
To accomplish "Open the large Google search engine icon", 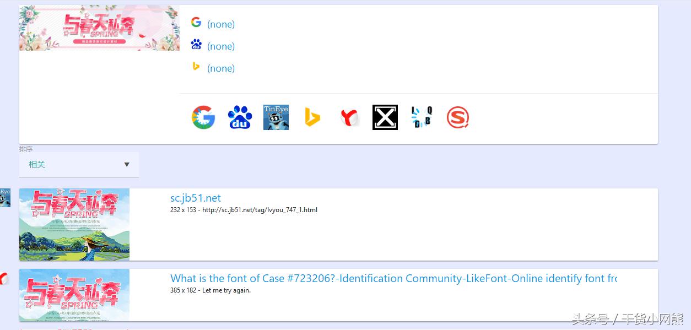I will (x=203, y=117).
